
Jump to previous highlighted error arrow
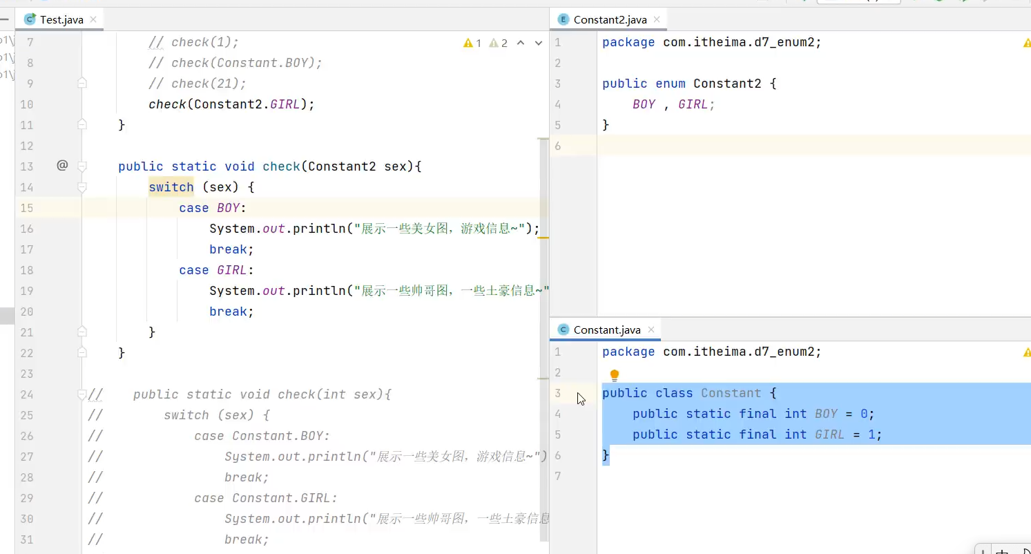pos(521,43)
